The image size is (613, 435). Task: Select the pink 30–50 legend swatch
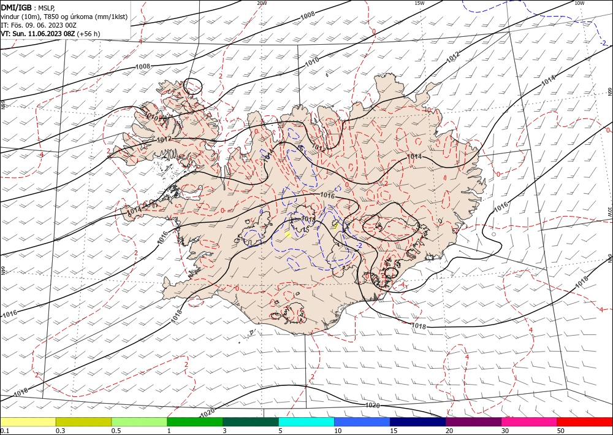coord(529,422)
